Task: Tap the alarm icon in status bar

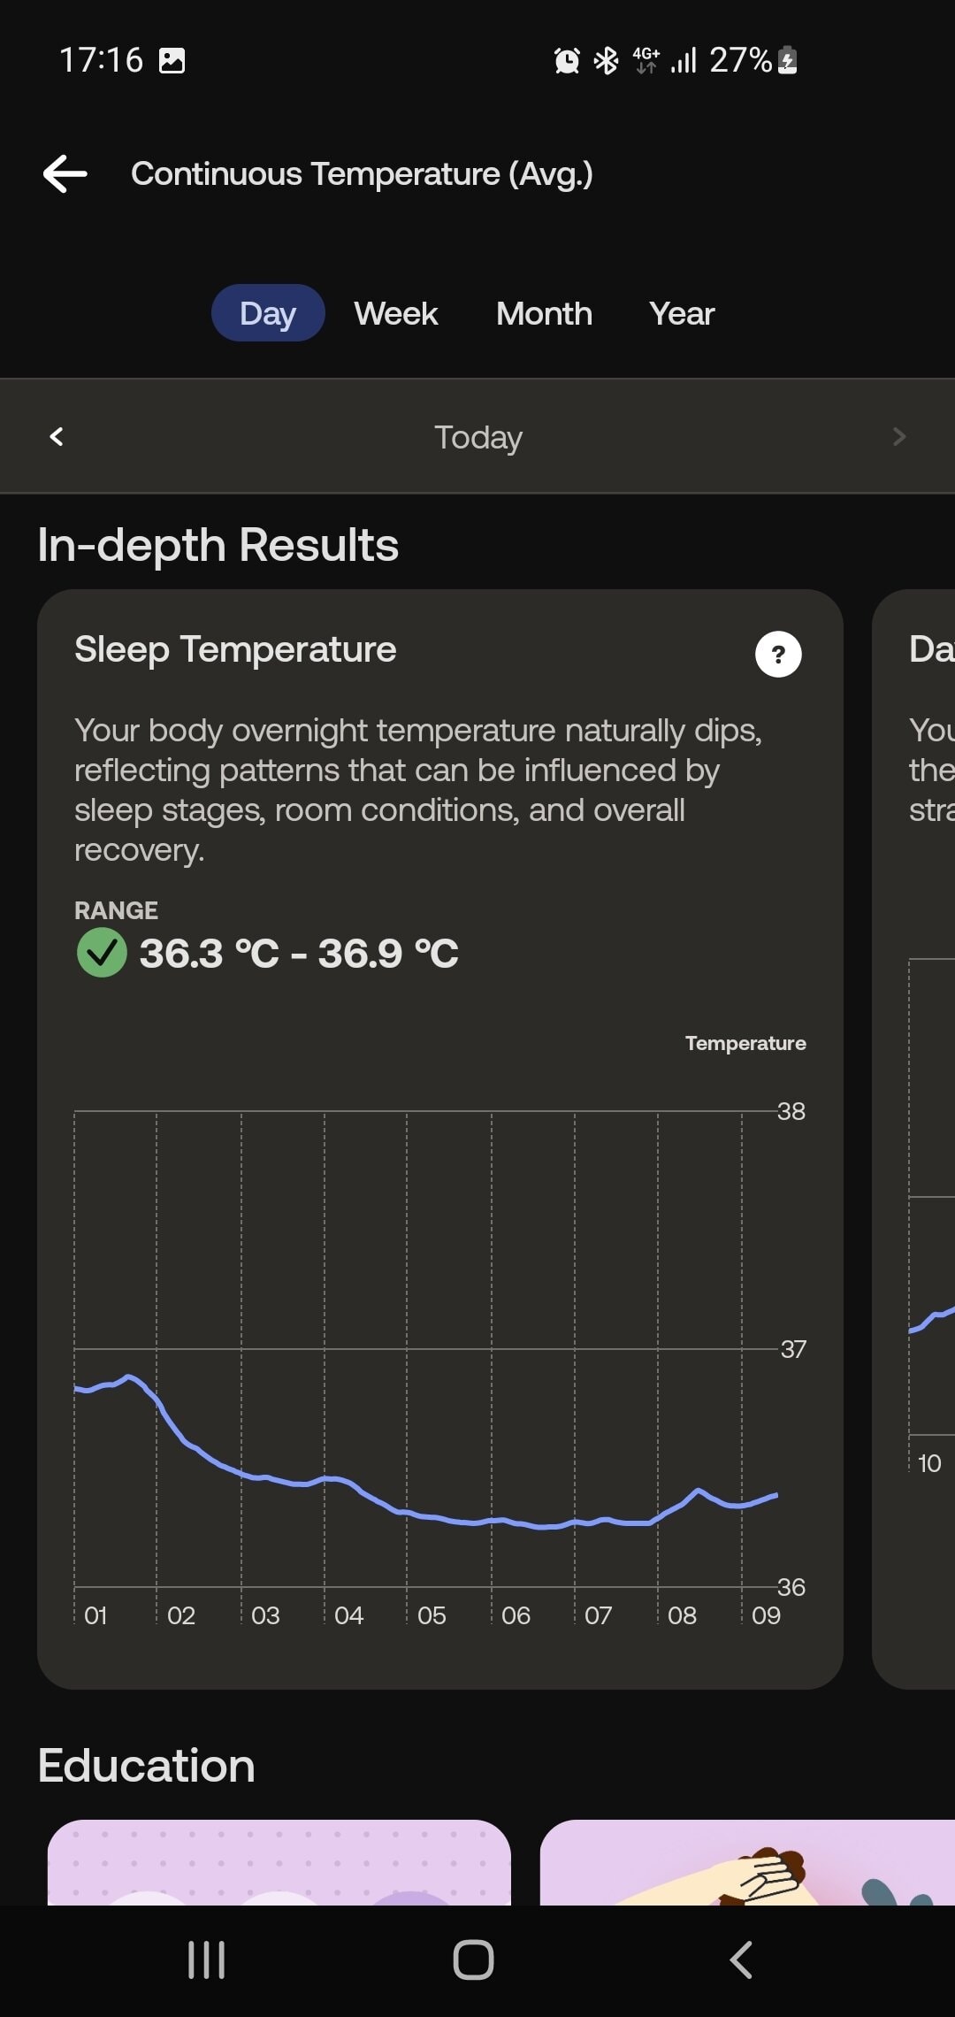Action: point(567,60)
